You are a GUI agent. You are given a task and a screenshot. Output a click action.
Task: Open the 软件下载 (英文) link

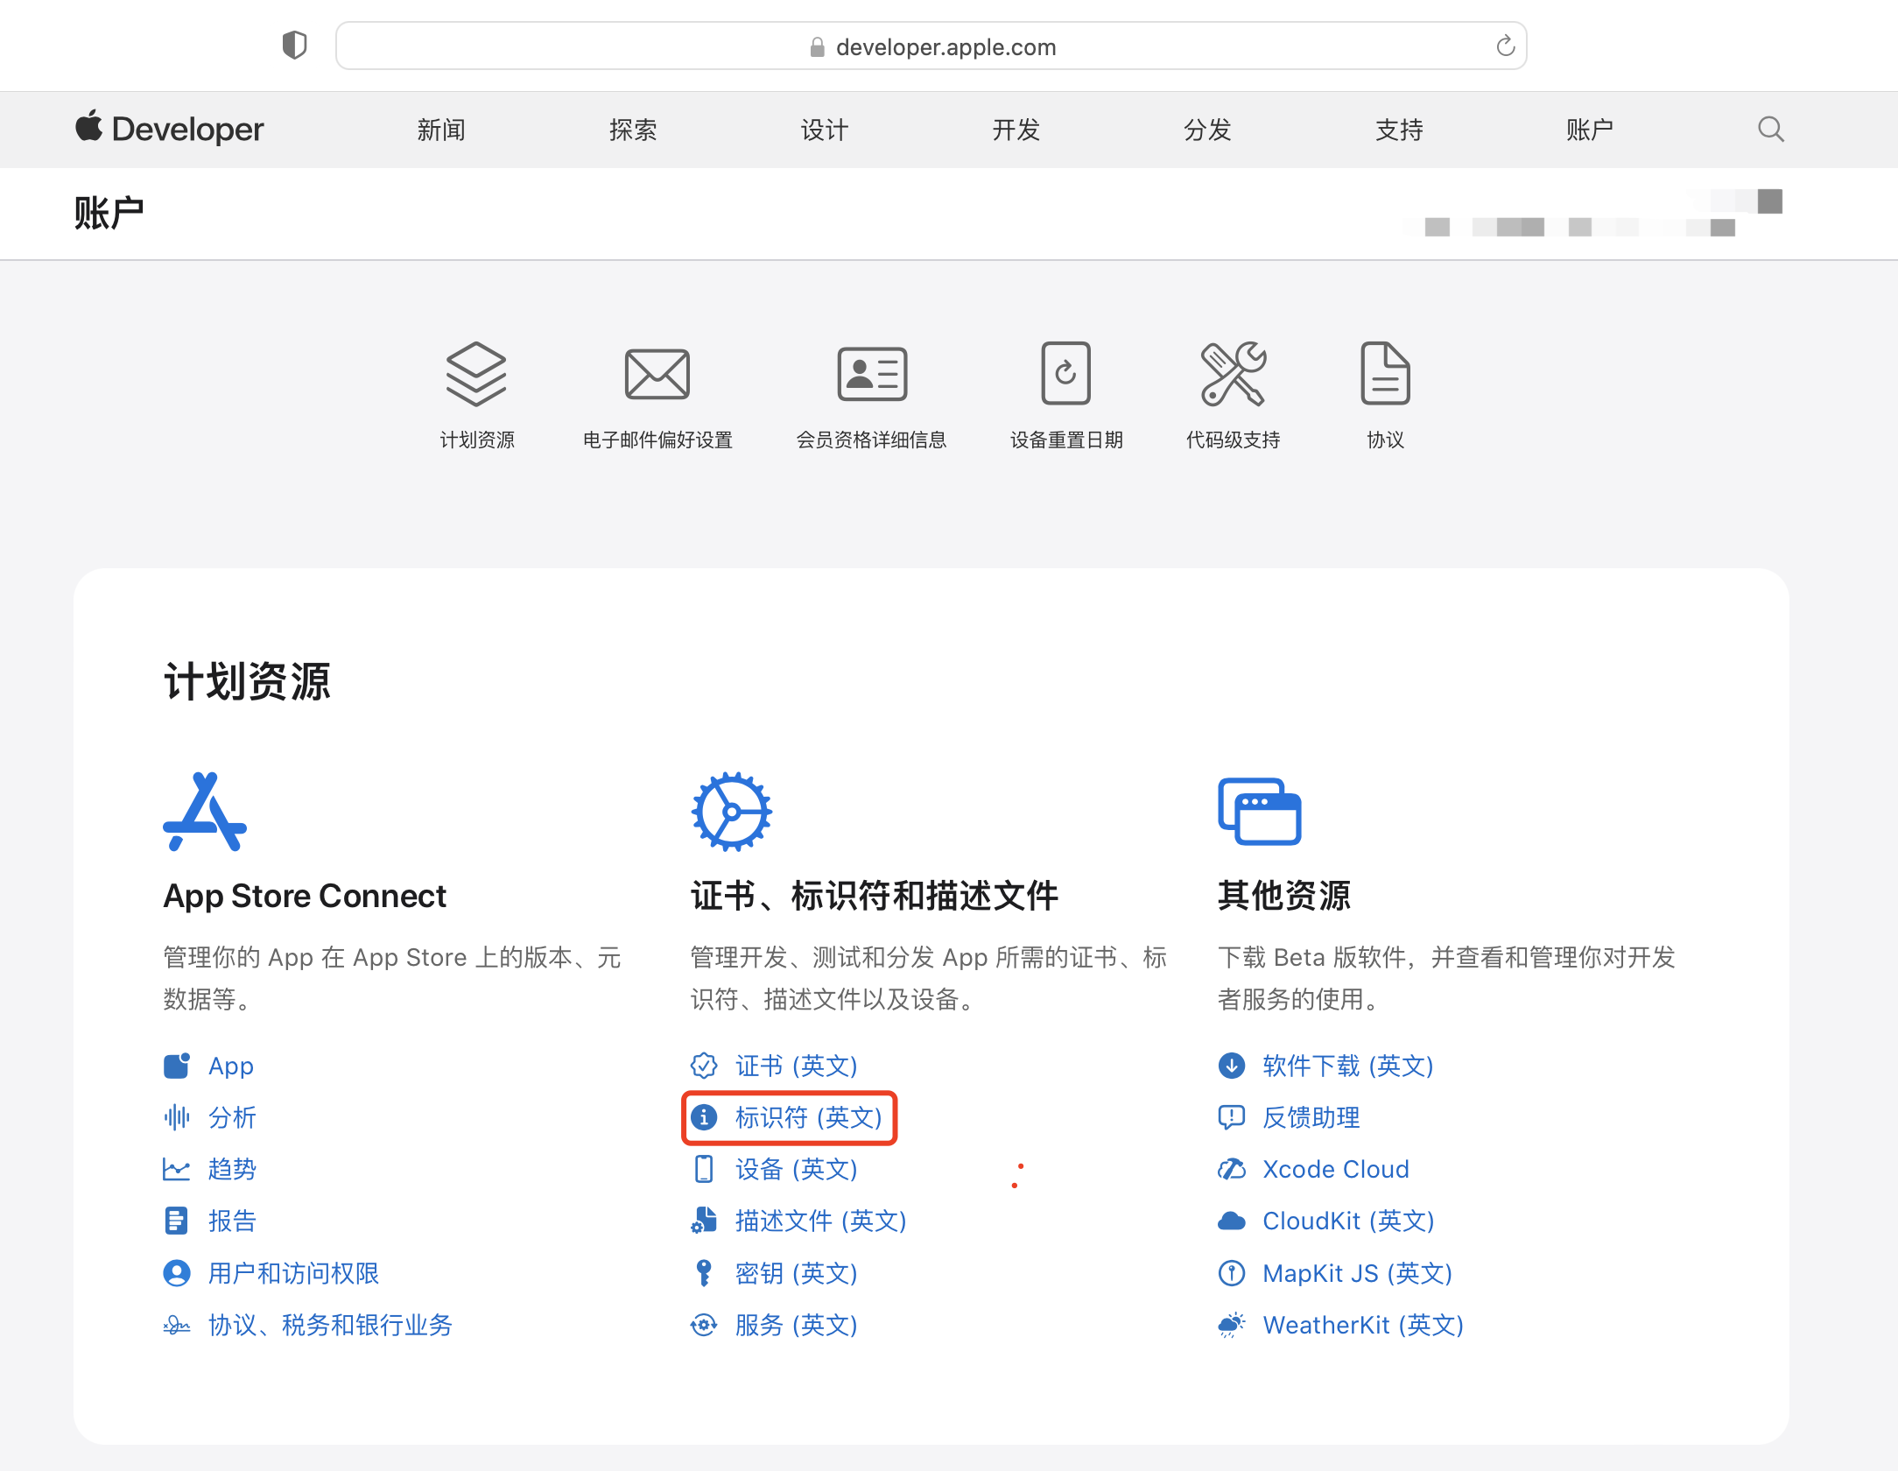pyautogui.click(x=1347, y=1066)
